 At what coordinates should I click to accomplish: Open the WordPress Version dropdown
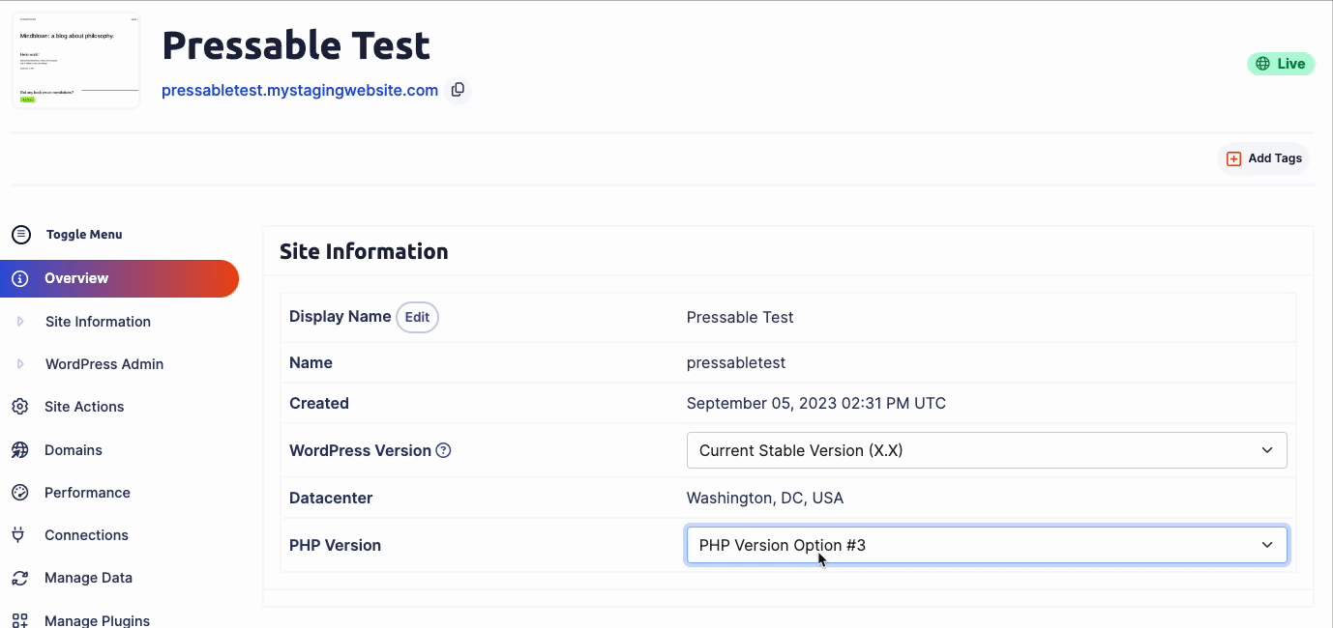[x=987, y=450]
